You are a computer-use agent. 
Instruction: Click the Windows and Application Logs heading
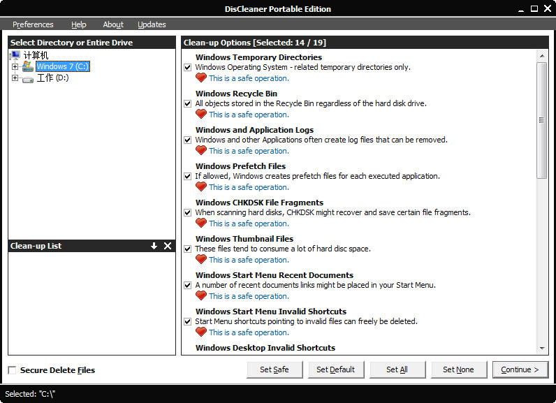pos(254,130)
